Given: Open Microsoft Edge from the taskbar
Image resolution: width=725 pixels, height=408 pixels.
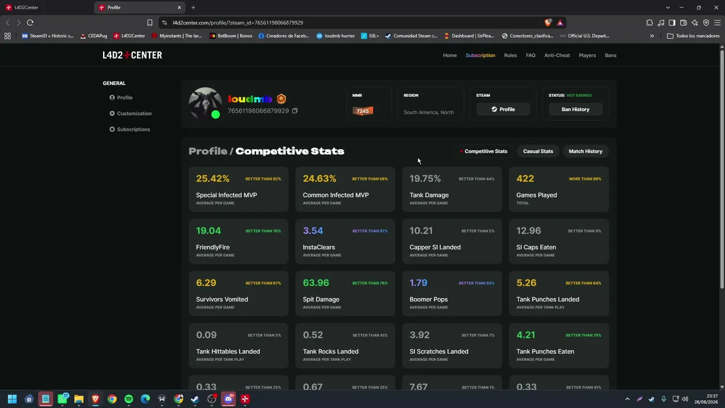Looking at the screenshot, I should point(145,399).
